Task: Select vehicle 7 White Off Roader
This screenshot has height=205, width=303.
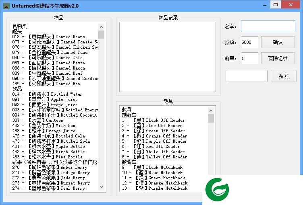Action: coord(153,152)
